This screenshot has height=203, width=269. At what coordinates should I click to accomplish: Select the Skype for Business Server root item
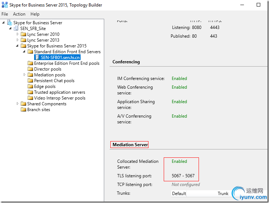pos(38,22)
